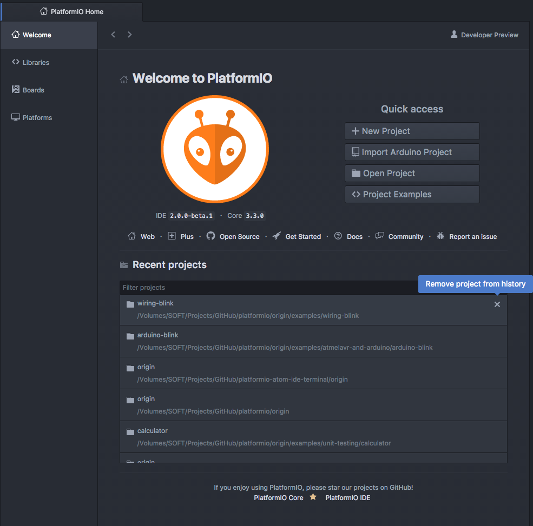Click the Community chat icon
The width and height of the screenshot is (533, 526).
(x=380, y=236)
